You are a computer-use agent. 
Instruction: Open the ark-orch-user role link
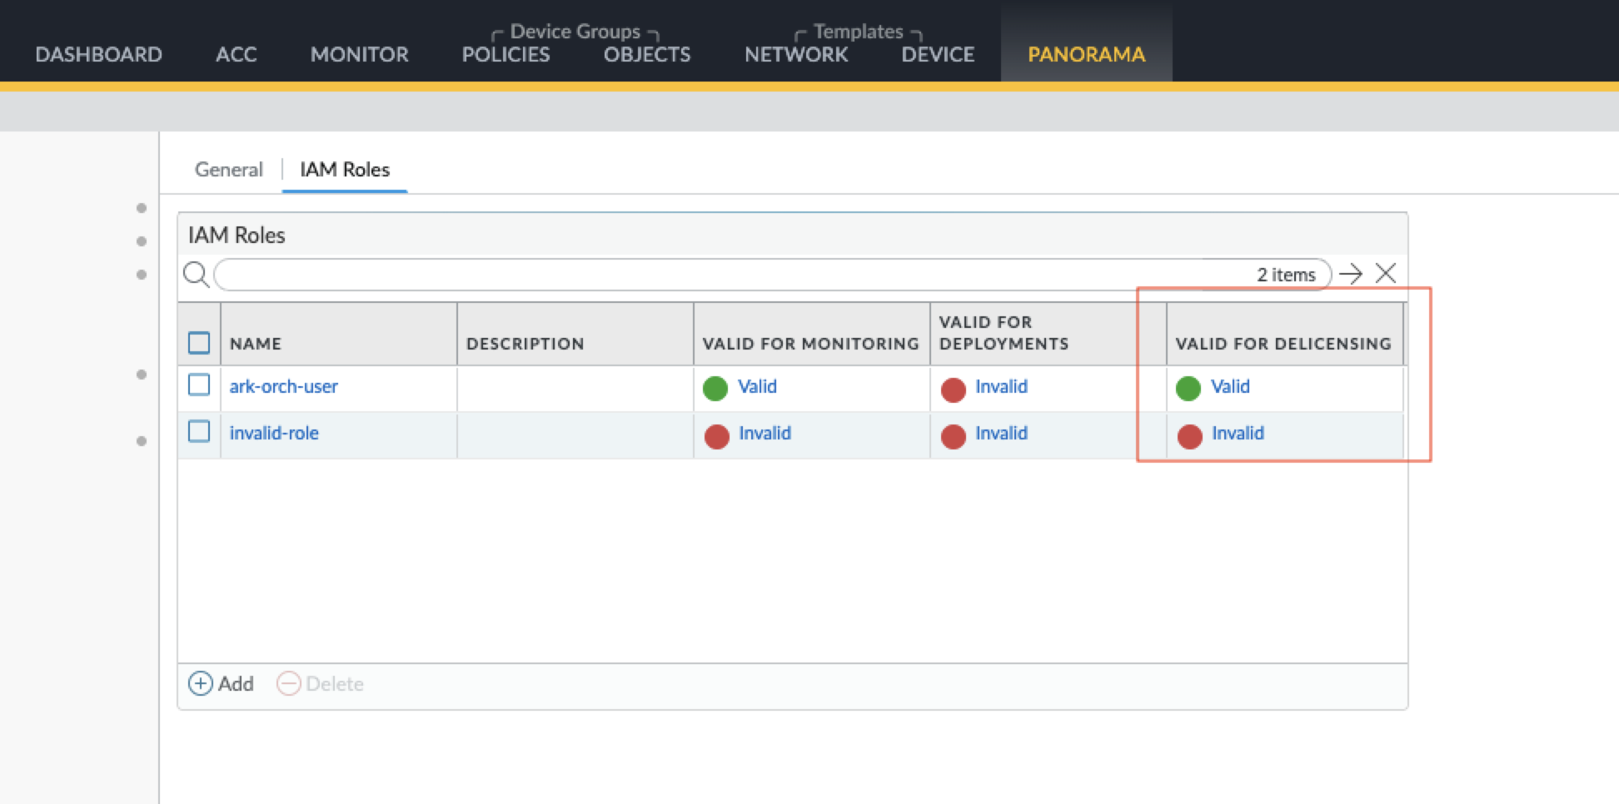click(283, 386)
